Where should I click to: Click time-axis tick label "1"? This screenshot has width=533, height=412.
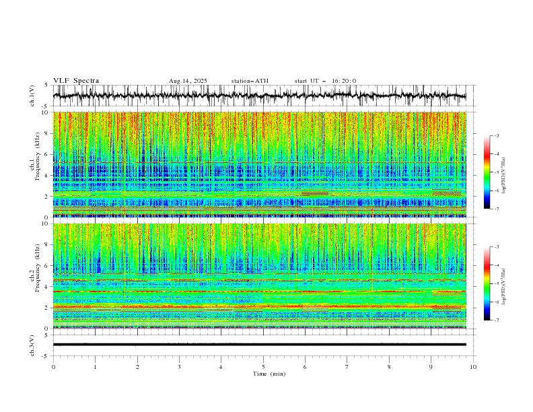(x=95, y=367)
